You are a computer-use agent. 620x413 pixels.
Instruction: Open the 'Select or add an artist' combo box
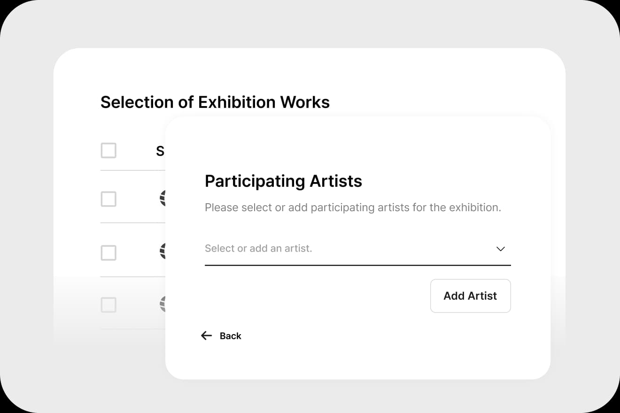[357, 249]
